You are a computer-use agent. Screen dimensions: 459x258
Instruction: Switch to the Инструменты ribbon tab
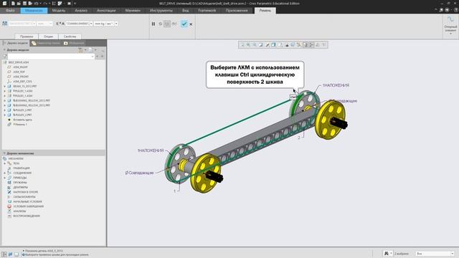click(161, 11)
